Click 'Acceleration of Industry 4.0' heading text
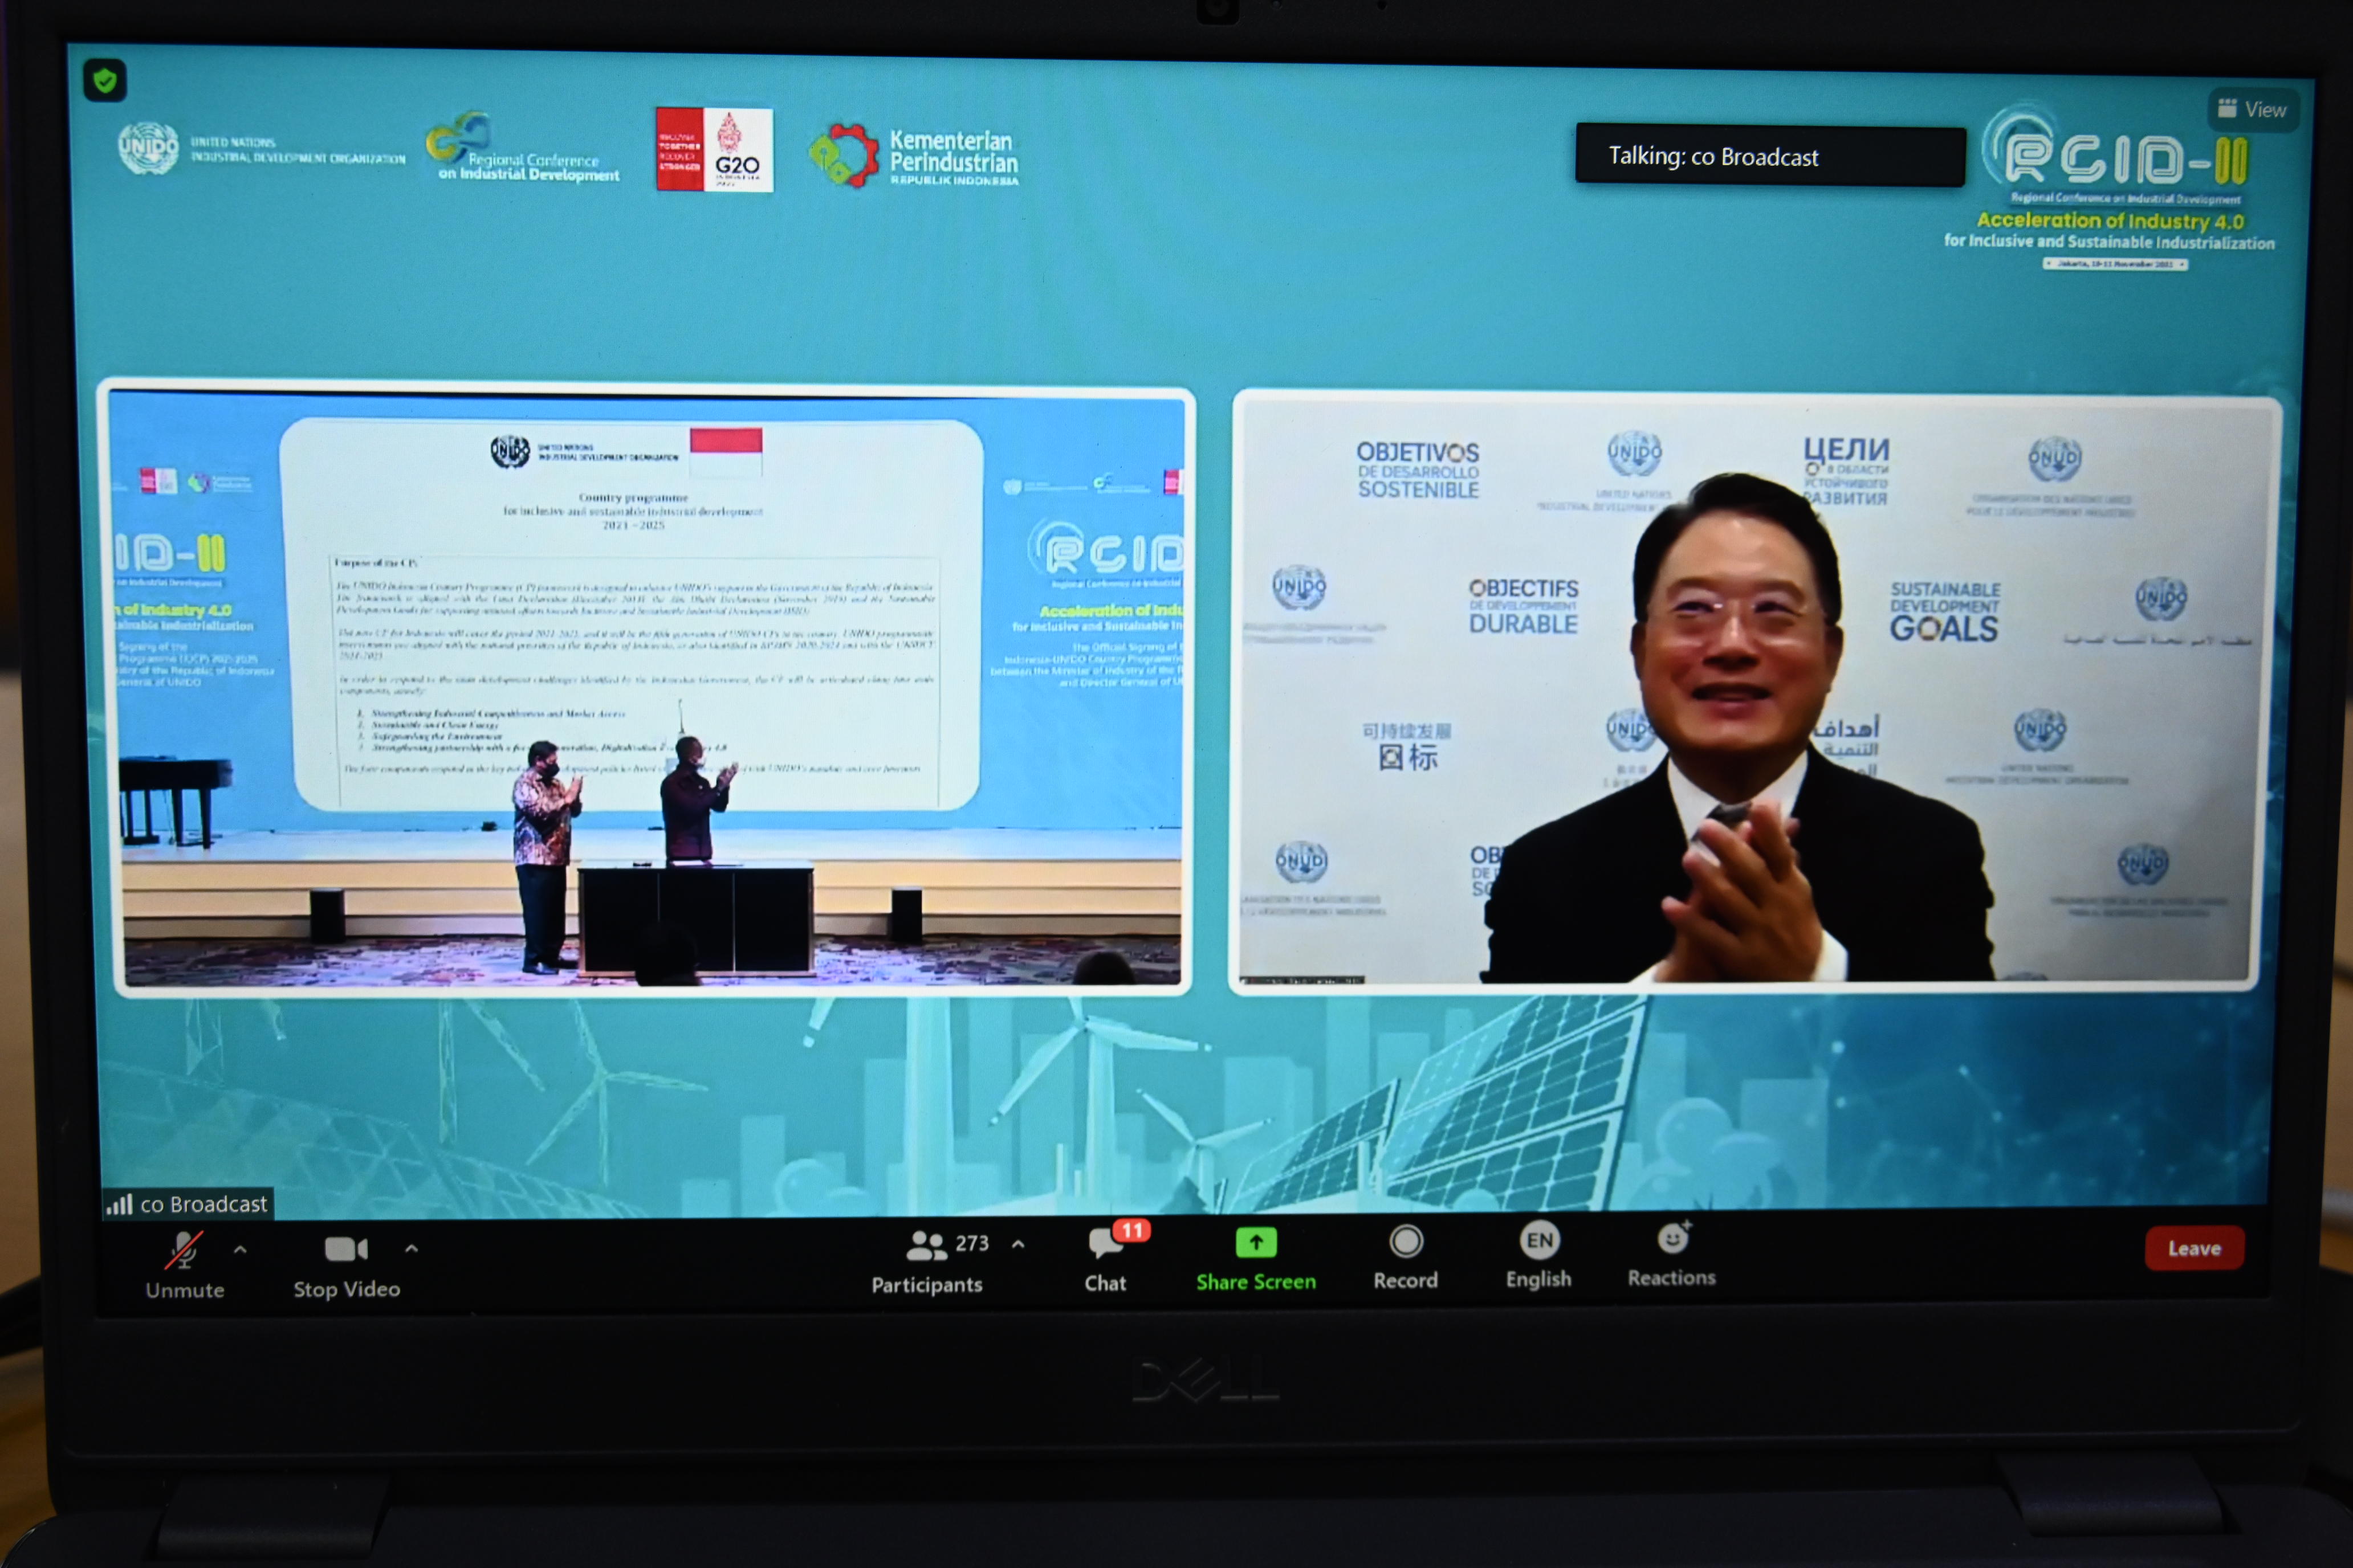This screenshot has height=1568, width=2353. [x=2110, y=221]
